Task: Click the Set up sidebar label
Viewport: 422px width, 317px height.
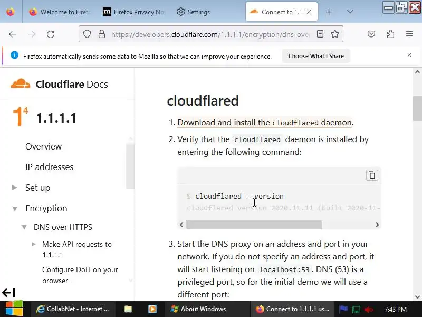Action: (x=37, y=188)
